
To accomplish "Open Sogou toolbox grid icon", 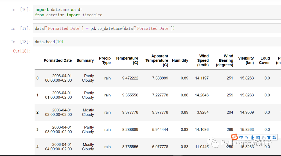I will coord(274,137).
